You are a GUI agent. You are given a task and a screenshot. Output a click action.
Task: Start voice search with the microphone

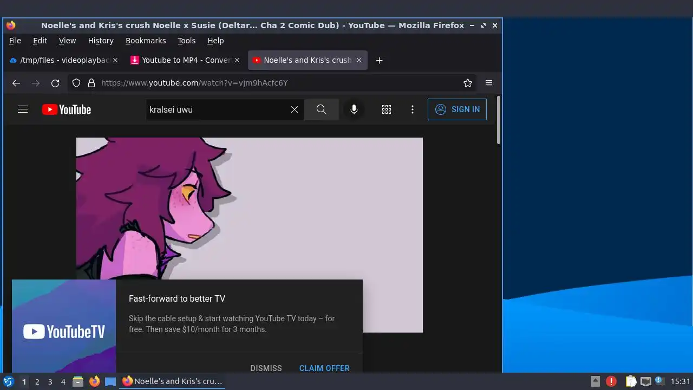tap(354, 109)
